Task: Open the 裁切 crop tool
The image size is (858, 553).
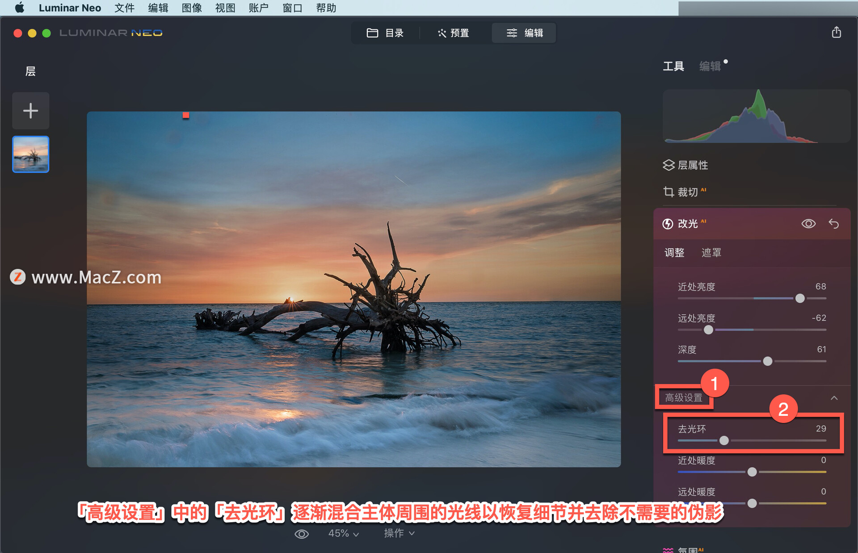Action: click(685, 192)
